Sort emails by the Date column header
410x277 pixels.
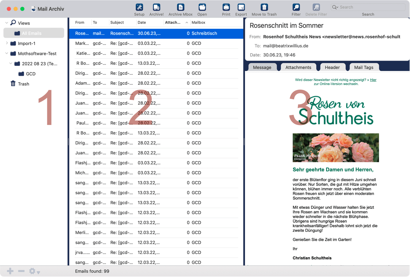(x=141, y=22)
